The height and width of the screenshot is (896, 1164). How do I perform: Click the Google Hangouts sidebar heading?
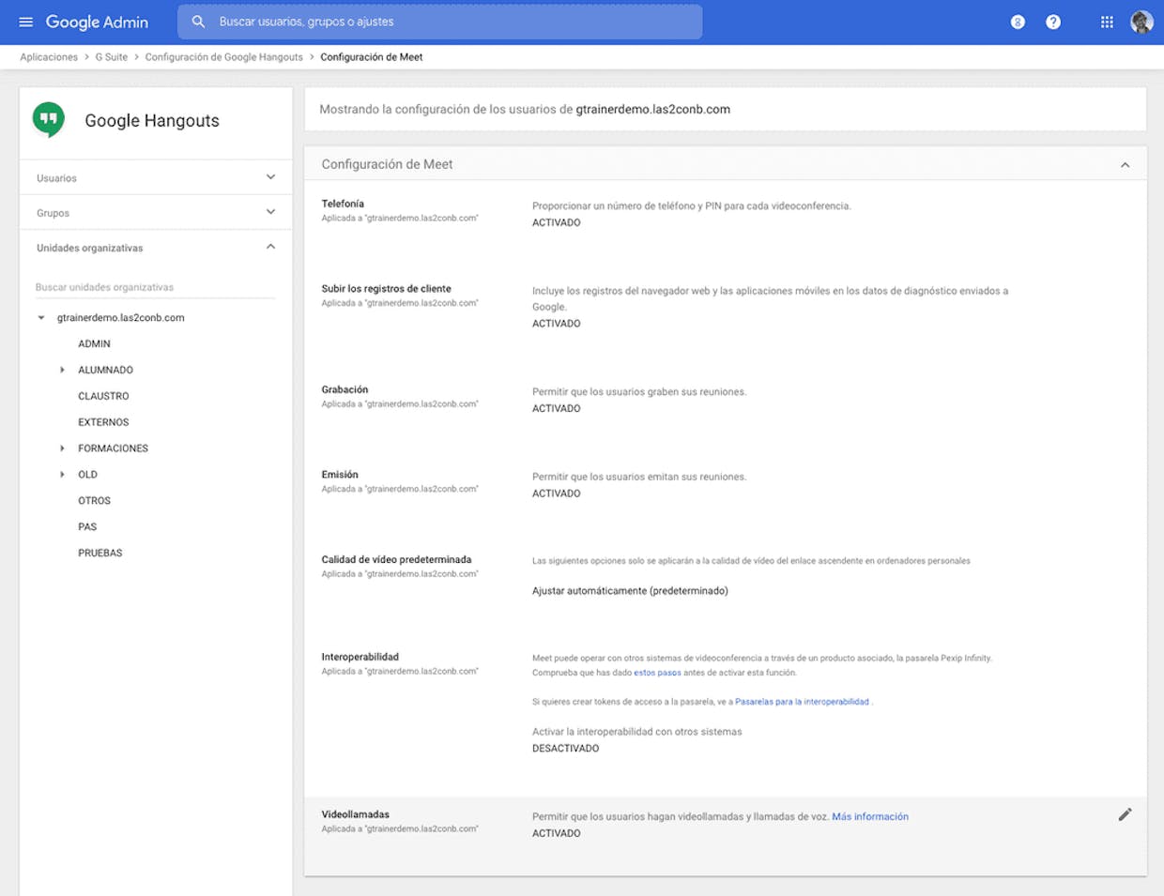pyautogui.click(x=152, y=120)
